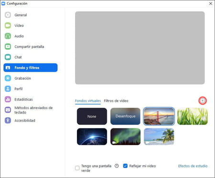Open the Chat bubble icon section
Viewport: 215px width, 178px height.
(x=8, y=57)
